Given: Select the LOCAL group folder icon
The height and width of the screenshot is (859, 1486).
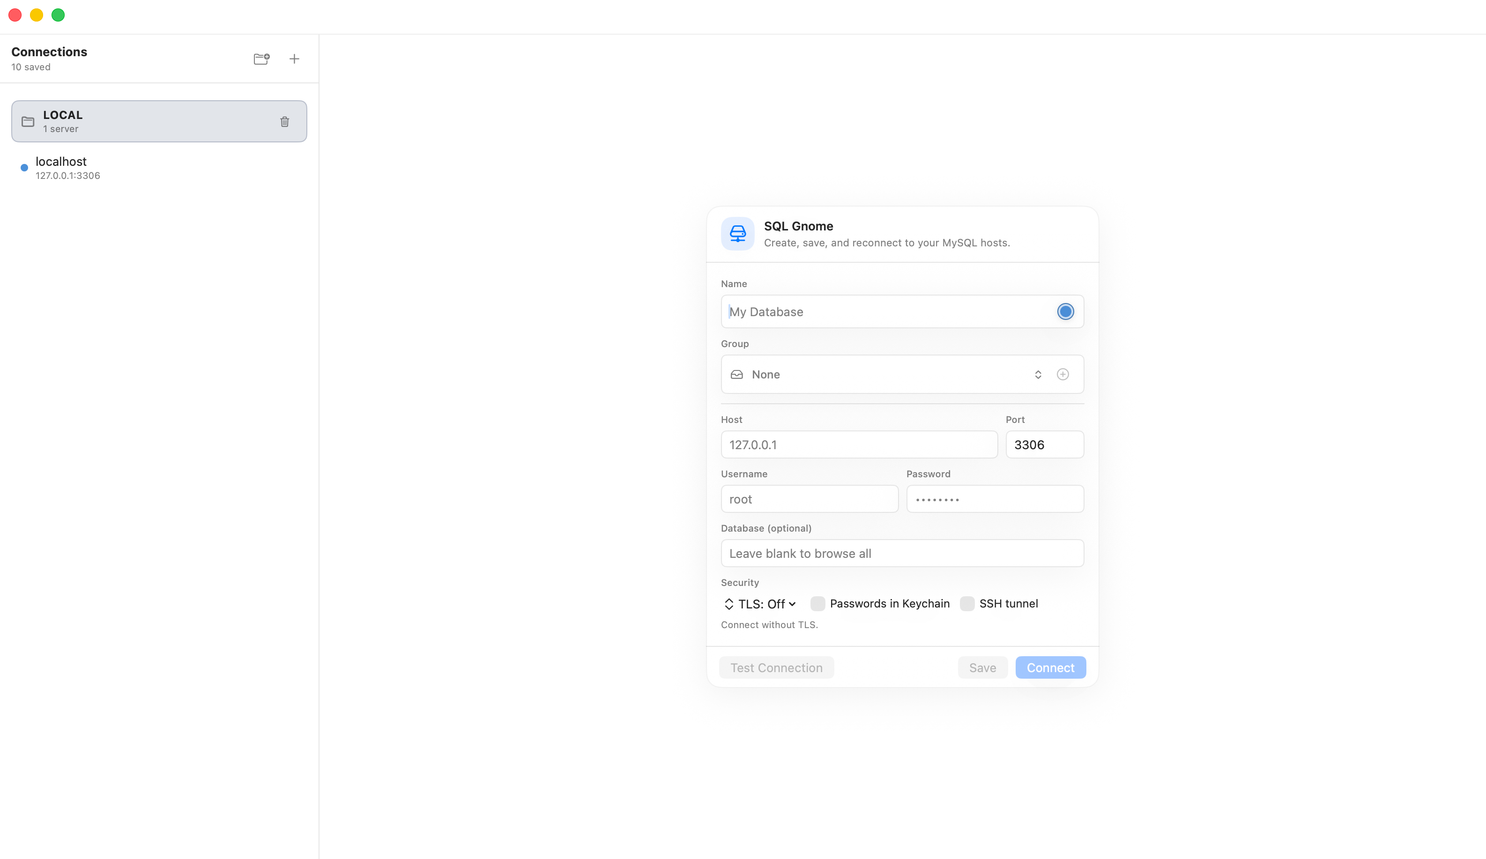Looking at the screenshot, I should click(x=28, y=121).
